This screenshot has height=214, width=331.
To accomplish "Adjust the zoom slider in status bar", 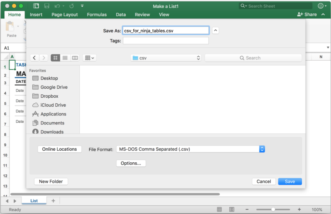I will [273, 209].
